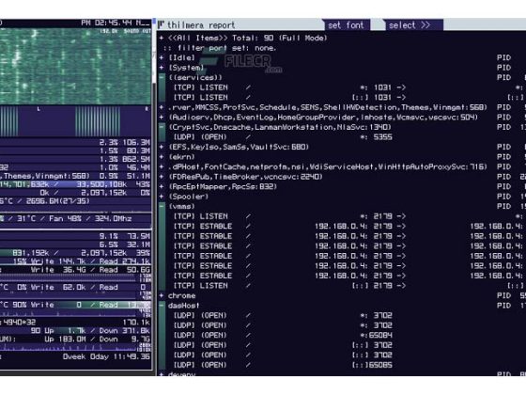
Task: Select the filter port set: none line
Action: coord(220,48)
